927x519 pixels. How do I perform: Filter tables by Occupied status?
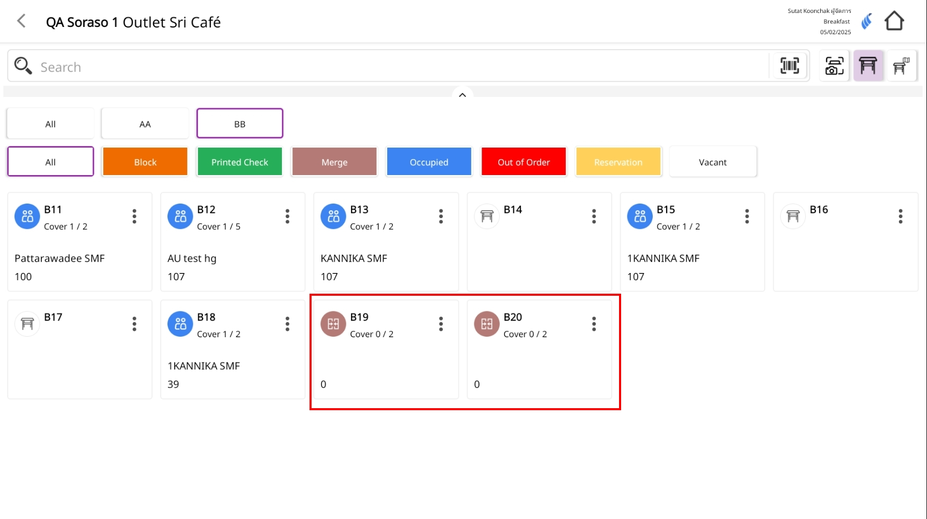point(429,162)
